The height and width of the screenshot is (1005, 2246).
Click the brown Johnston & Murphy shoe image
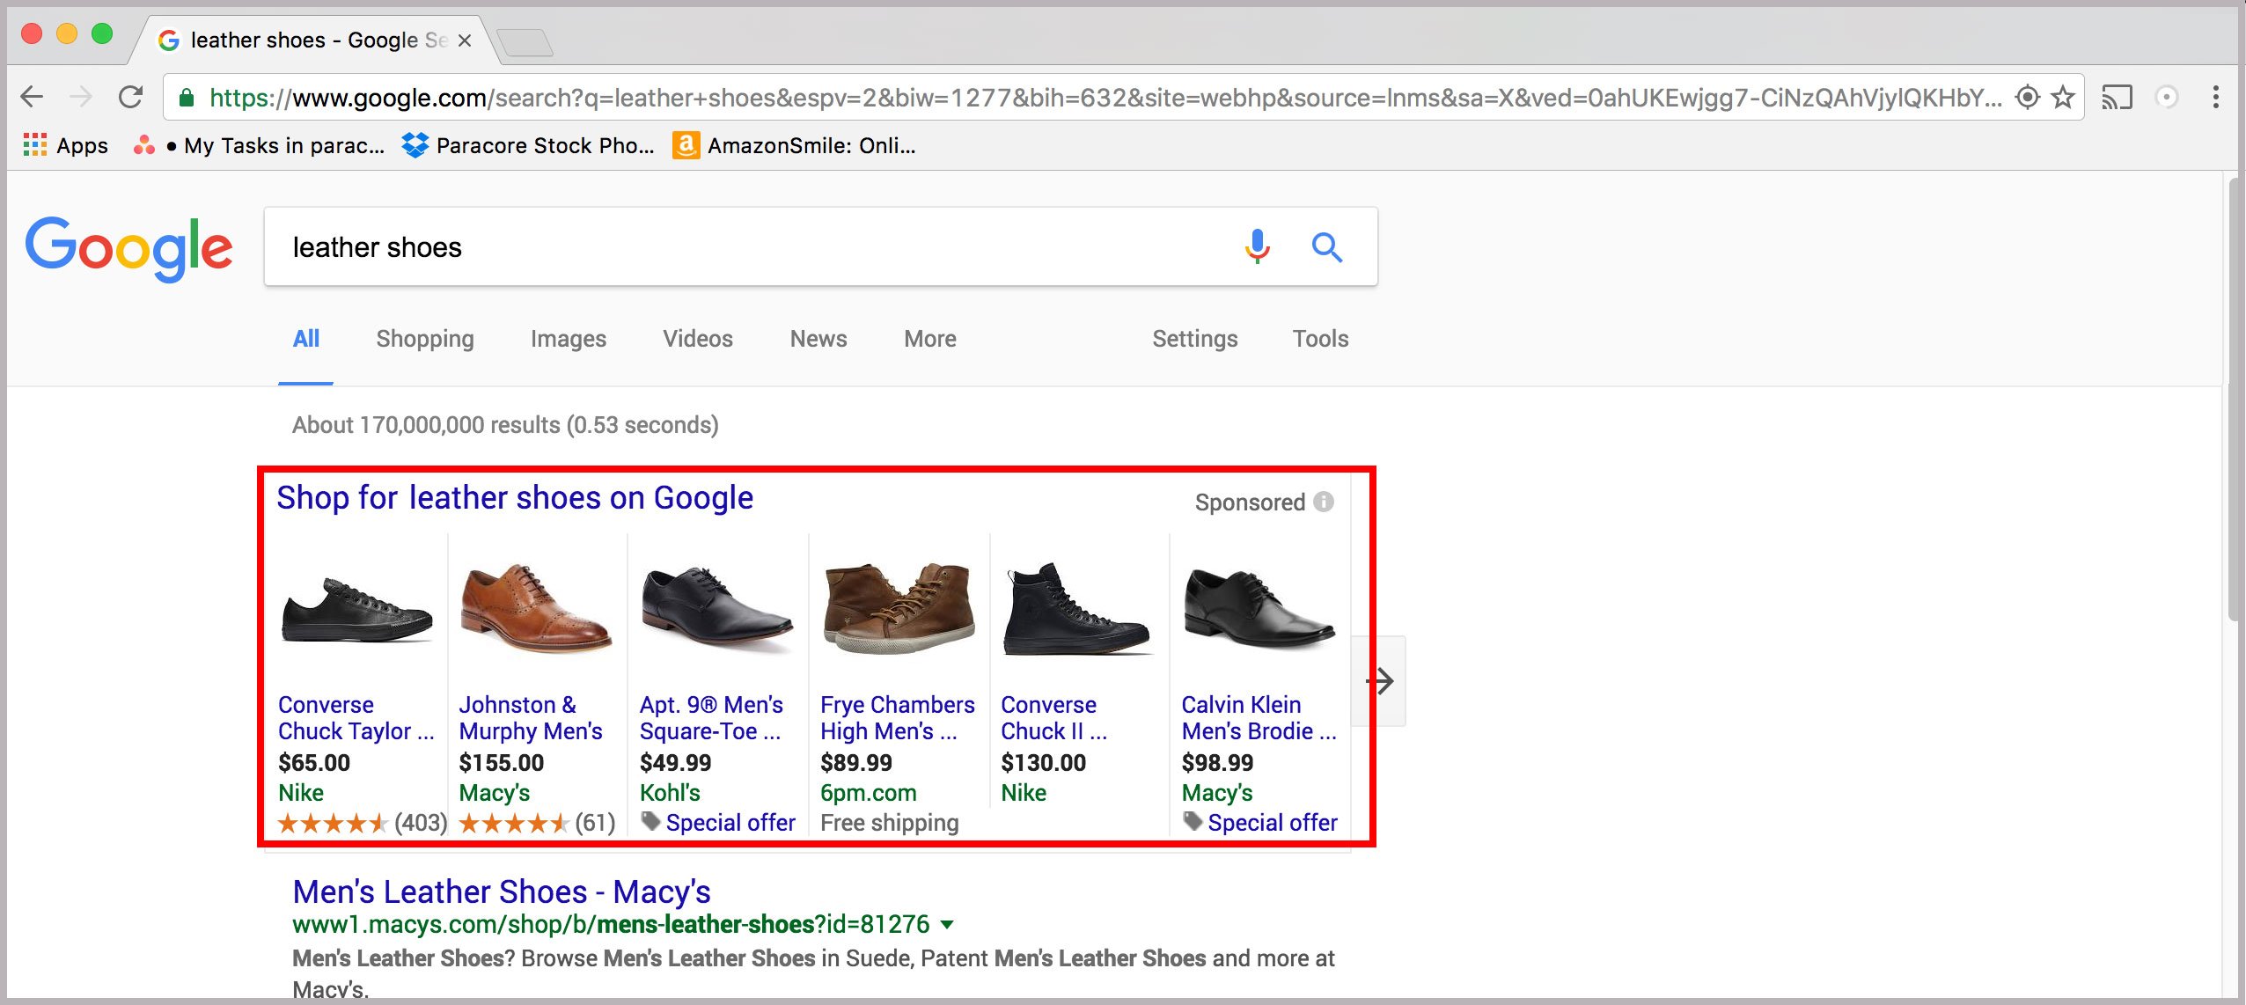pyautogui.click(x=536, y=609)
